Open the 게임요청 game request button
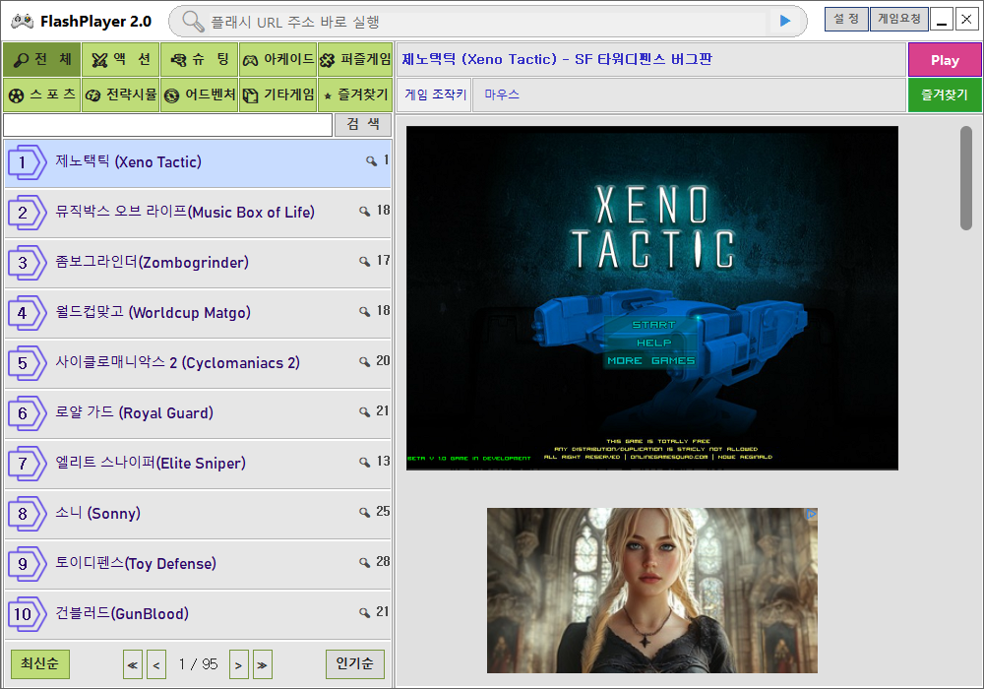The image size is (984, 689). tap(899, 19)
